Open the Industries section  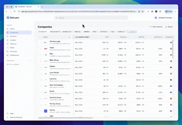13,51
